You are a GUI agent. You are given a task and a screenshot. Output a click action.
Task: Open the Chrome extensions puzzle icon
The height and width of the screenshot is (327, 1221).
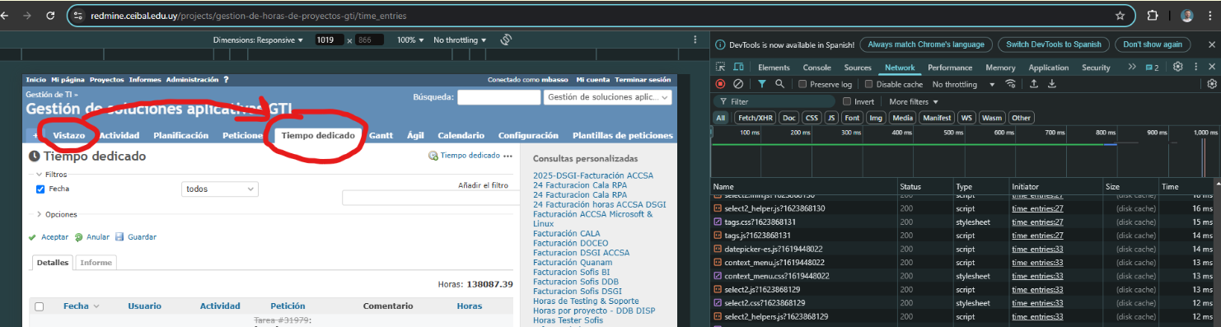(x=1153, y=16)
